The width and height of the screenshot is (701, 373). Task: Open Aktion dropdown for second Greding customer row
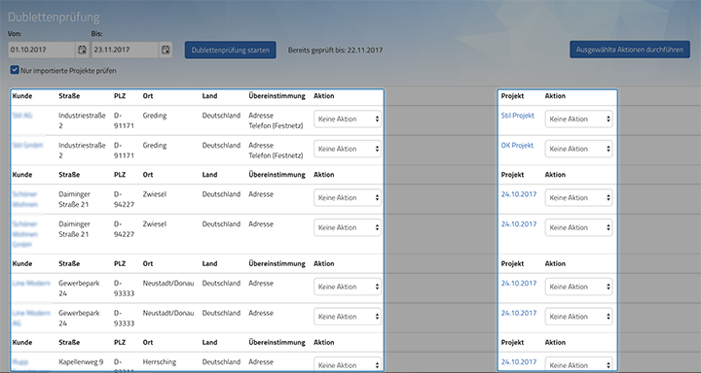point(348,149)
